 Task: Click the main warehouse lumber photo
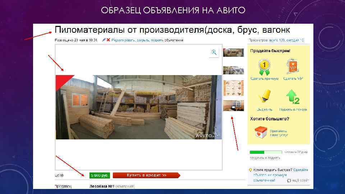(x=139, y=107)
